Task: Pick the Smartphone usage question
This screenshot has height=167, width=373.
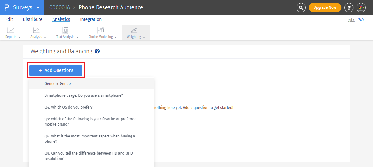Action: point(84,95)
